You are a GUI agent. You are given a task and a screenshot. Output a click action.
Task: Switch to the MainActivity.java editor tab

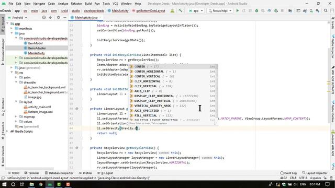(x=86, y=18)
